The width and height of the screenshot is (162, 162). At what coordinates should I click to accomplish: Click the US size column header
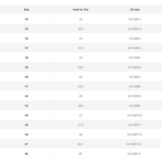tap(135, 9)
